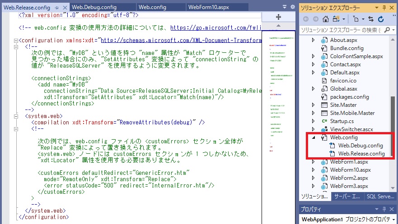The image size is (398, 224).
Task: Close the Web.Release.config tab
Action: (65, 8)
